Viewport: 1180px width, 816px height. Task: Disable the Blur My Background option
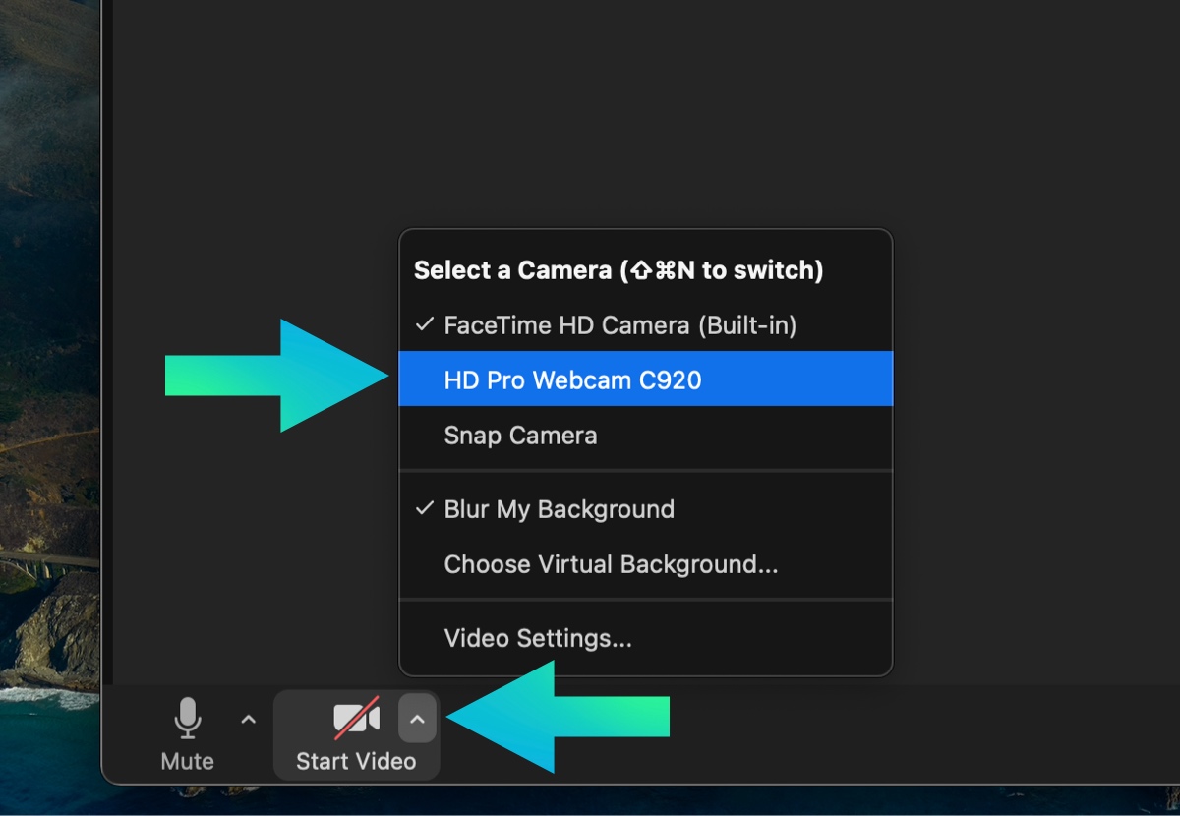point(559,509)
